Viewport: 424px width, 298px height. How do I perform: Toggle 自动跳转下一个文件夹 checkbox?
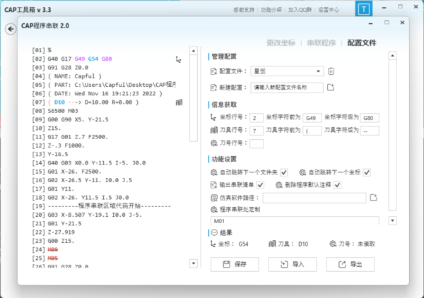tap(283, 172)
